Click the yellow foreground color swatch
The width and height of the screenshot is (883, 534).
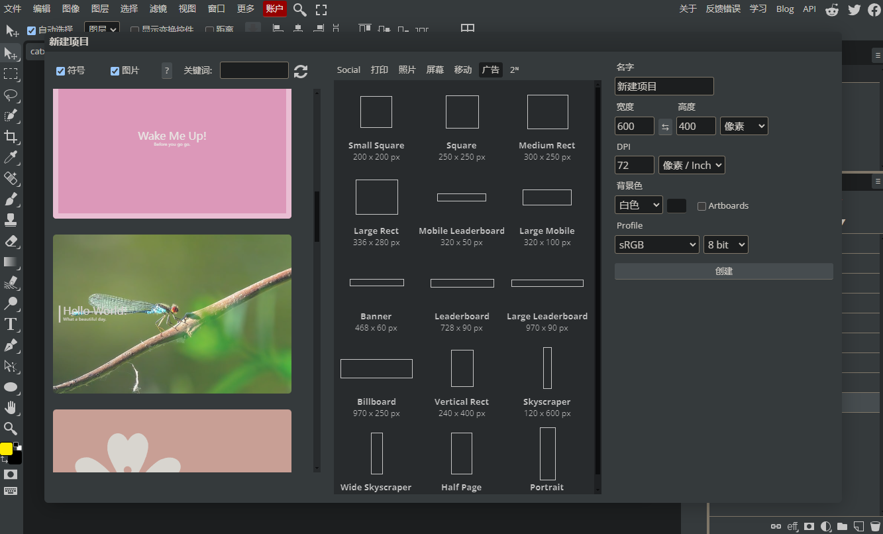point(6,449)
